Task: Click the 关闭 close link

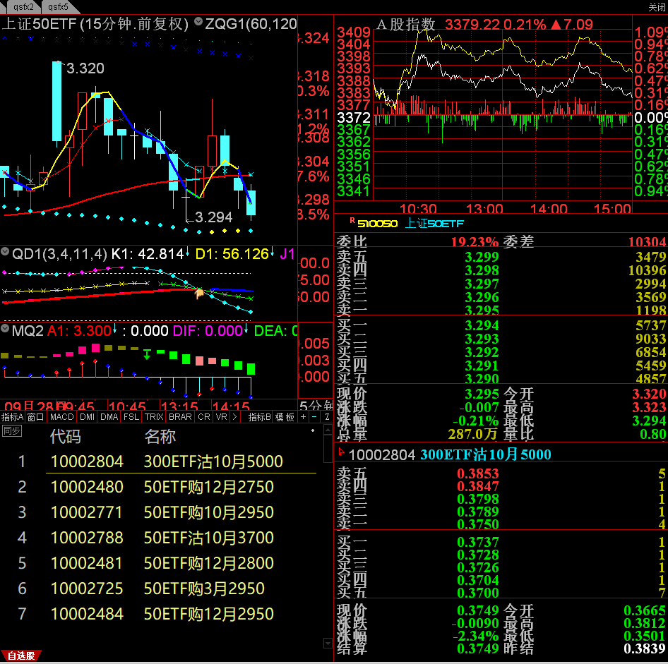Action: pos(657,7)
